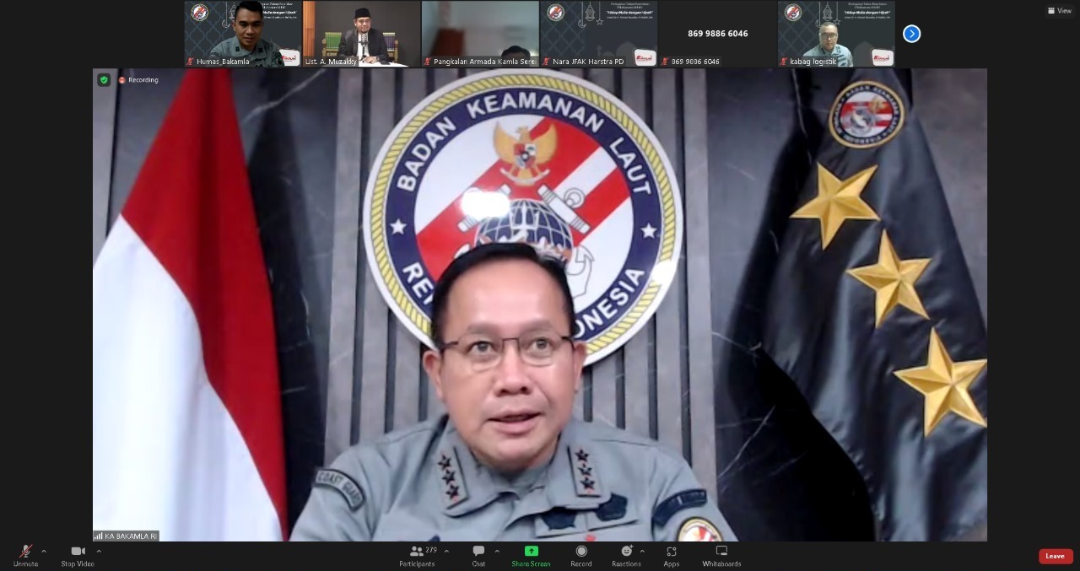
Task: Open the View layout menu
Action: click(x=1060, y=11)
